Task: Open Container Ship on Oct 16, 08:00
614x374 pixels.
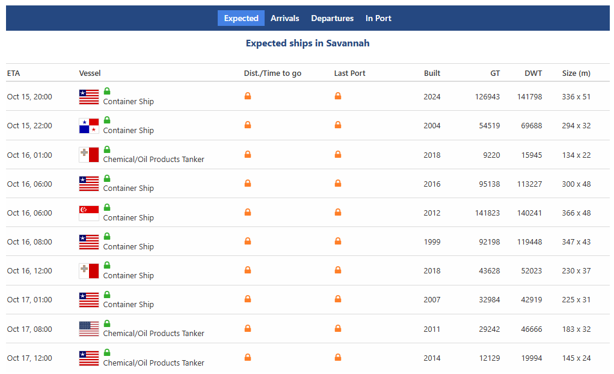Action: tap(129, 246)
